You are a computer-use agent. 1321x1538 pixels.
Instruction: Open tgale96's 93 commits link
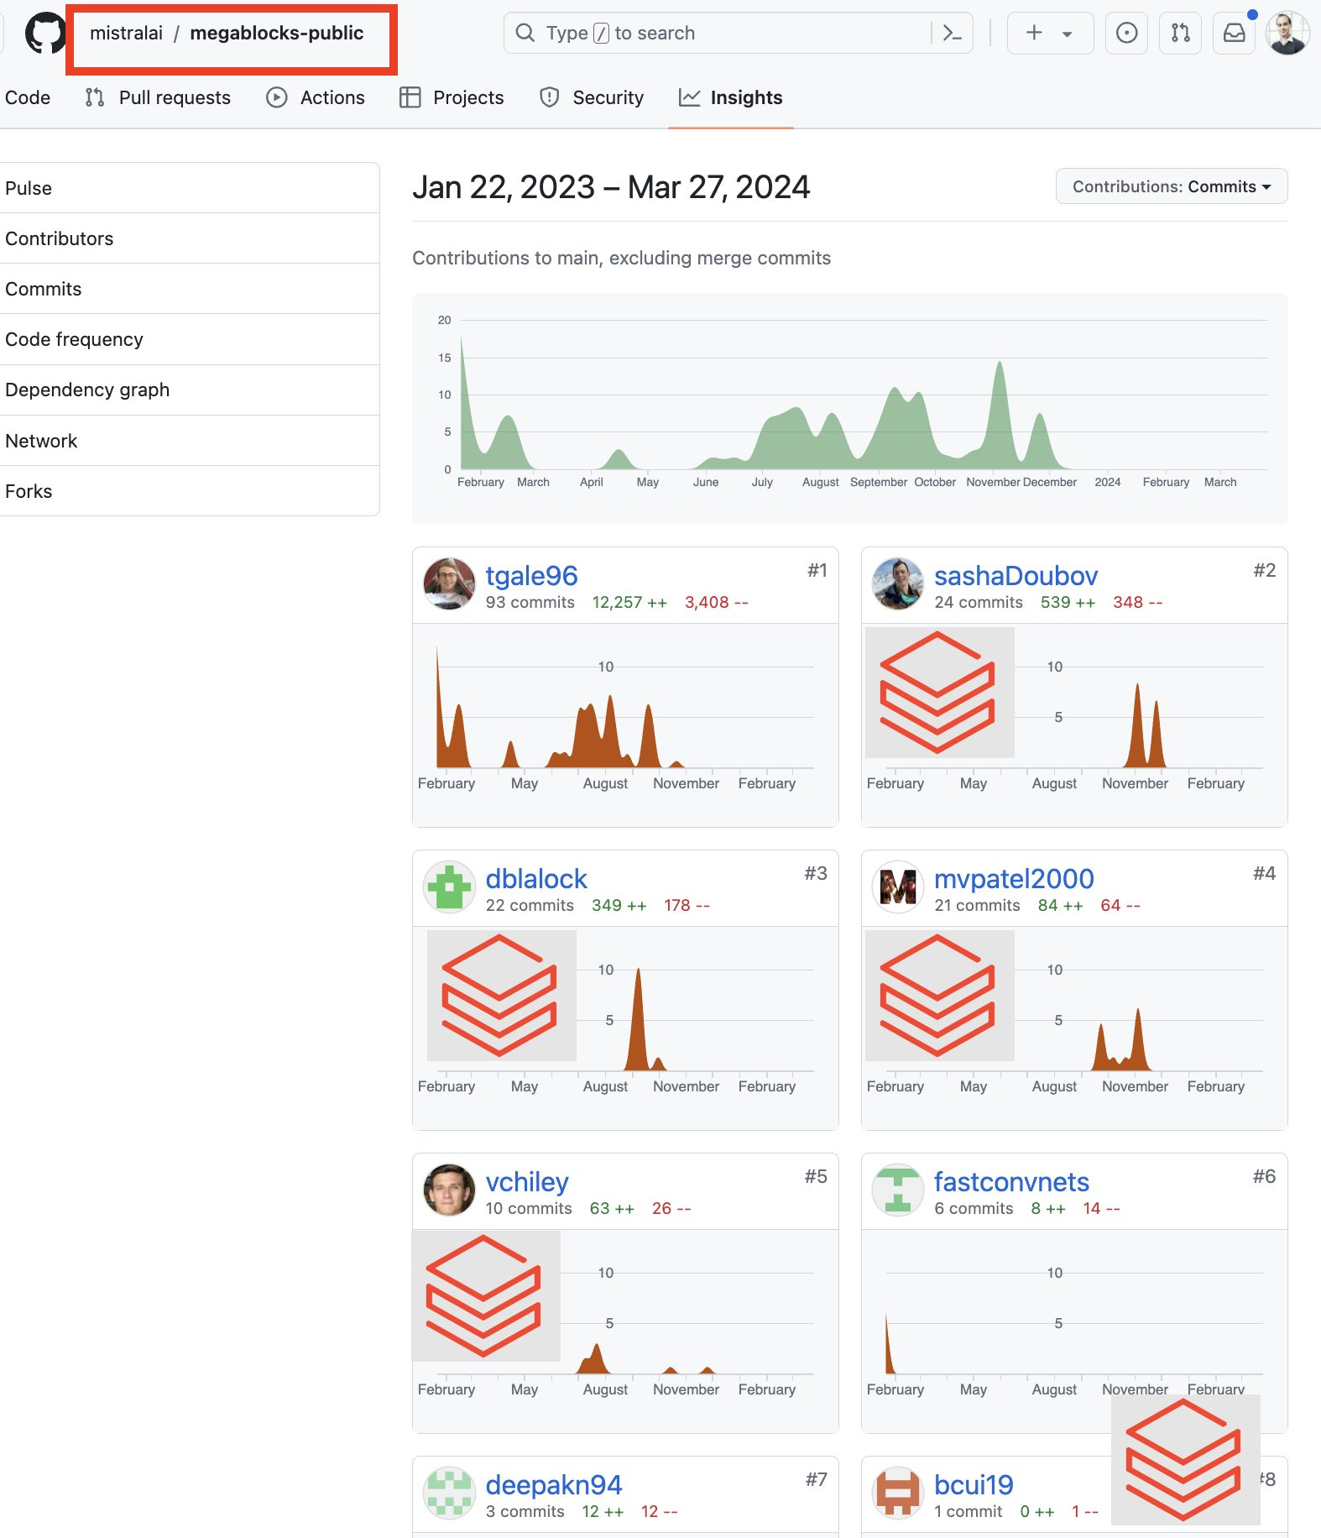pyautogui.click(x=530, y=603)
